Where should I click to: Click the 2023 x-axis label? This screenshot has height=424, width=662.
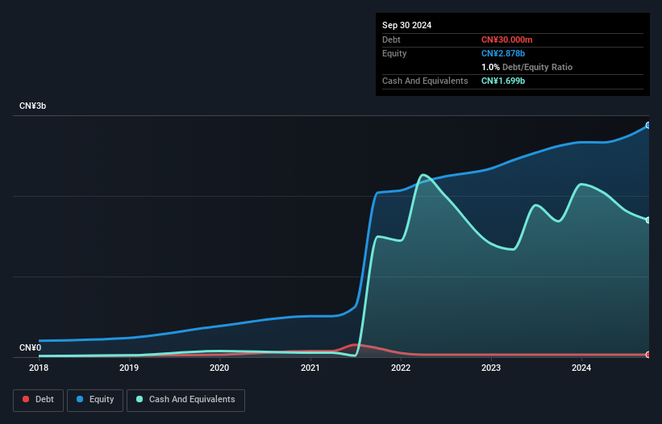(491, 368)
